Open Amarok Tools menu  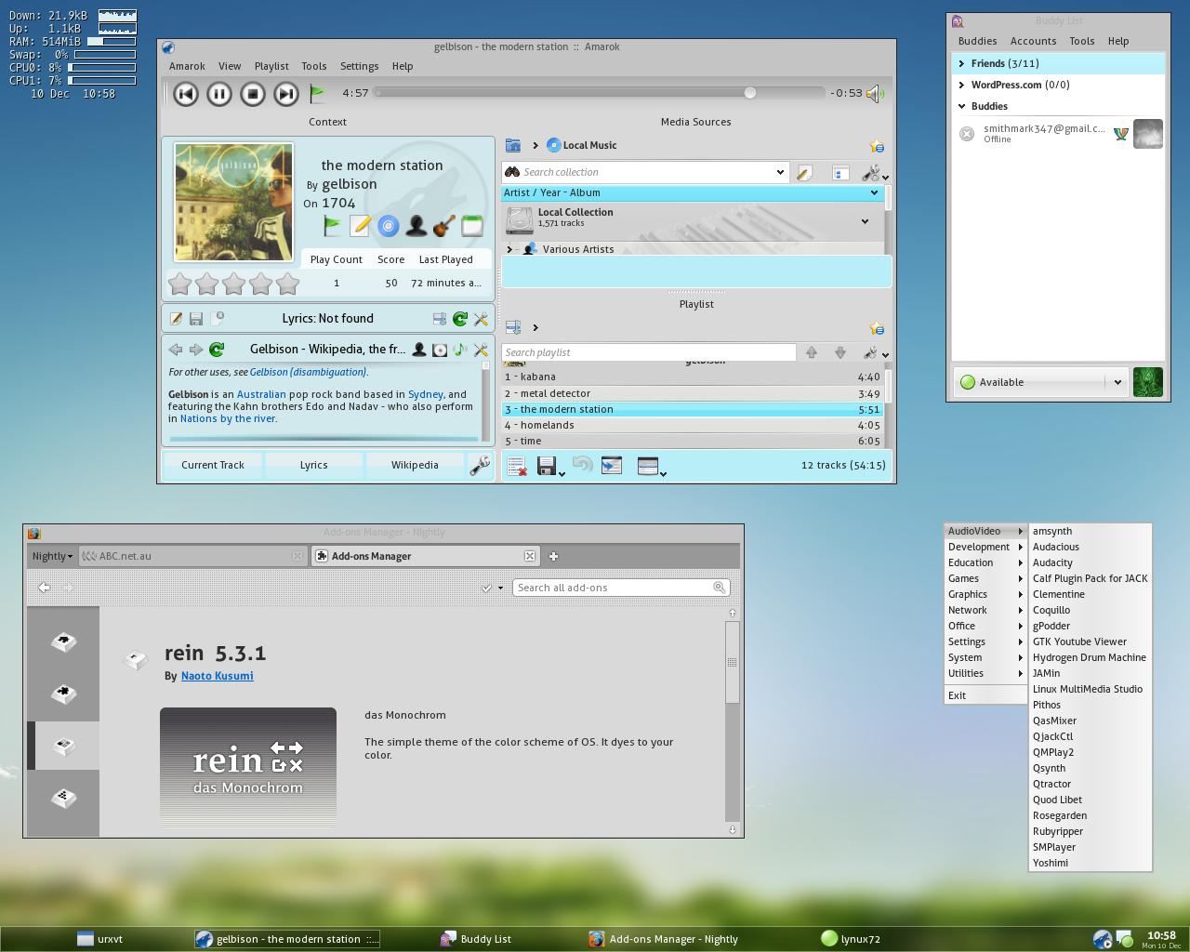314,66
